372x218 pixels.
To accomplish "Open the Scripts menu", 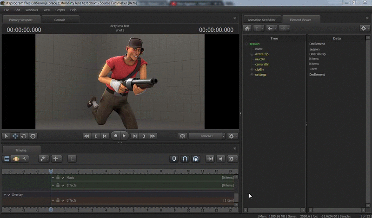I will [x=60, y=10].
